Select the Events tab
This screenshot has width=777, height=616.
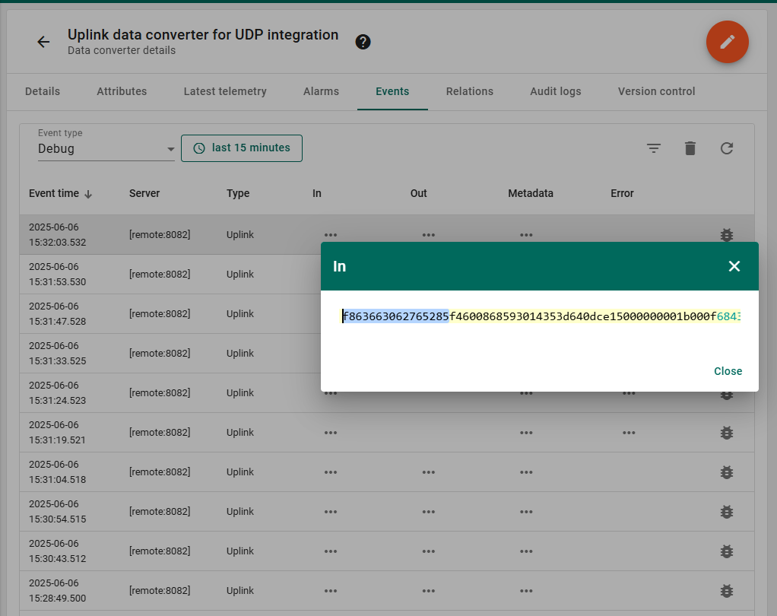(392, 92)
